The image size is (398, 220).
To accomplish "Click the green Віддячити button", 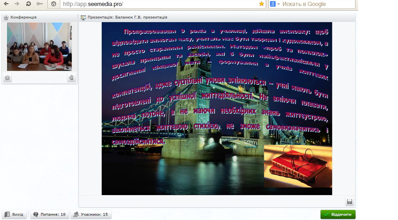I will (x=338, y=214).
